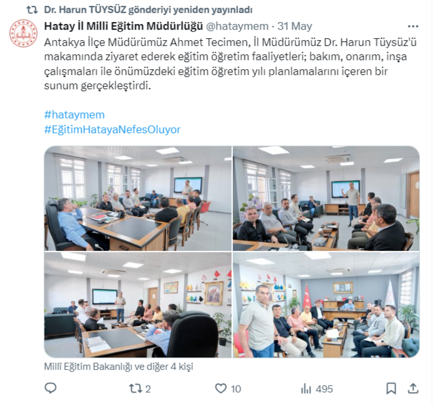Click the @hataymem handle
This screenshot has width=433, height=404.
[x=237, y=27]
